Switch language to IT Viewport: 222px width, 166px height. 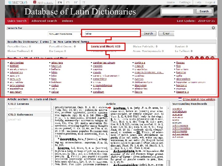84,2
